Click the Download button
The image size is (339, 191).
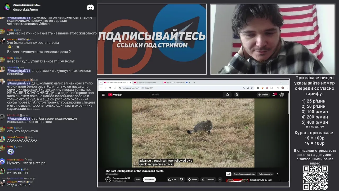[x=208, y=180]
